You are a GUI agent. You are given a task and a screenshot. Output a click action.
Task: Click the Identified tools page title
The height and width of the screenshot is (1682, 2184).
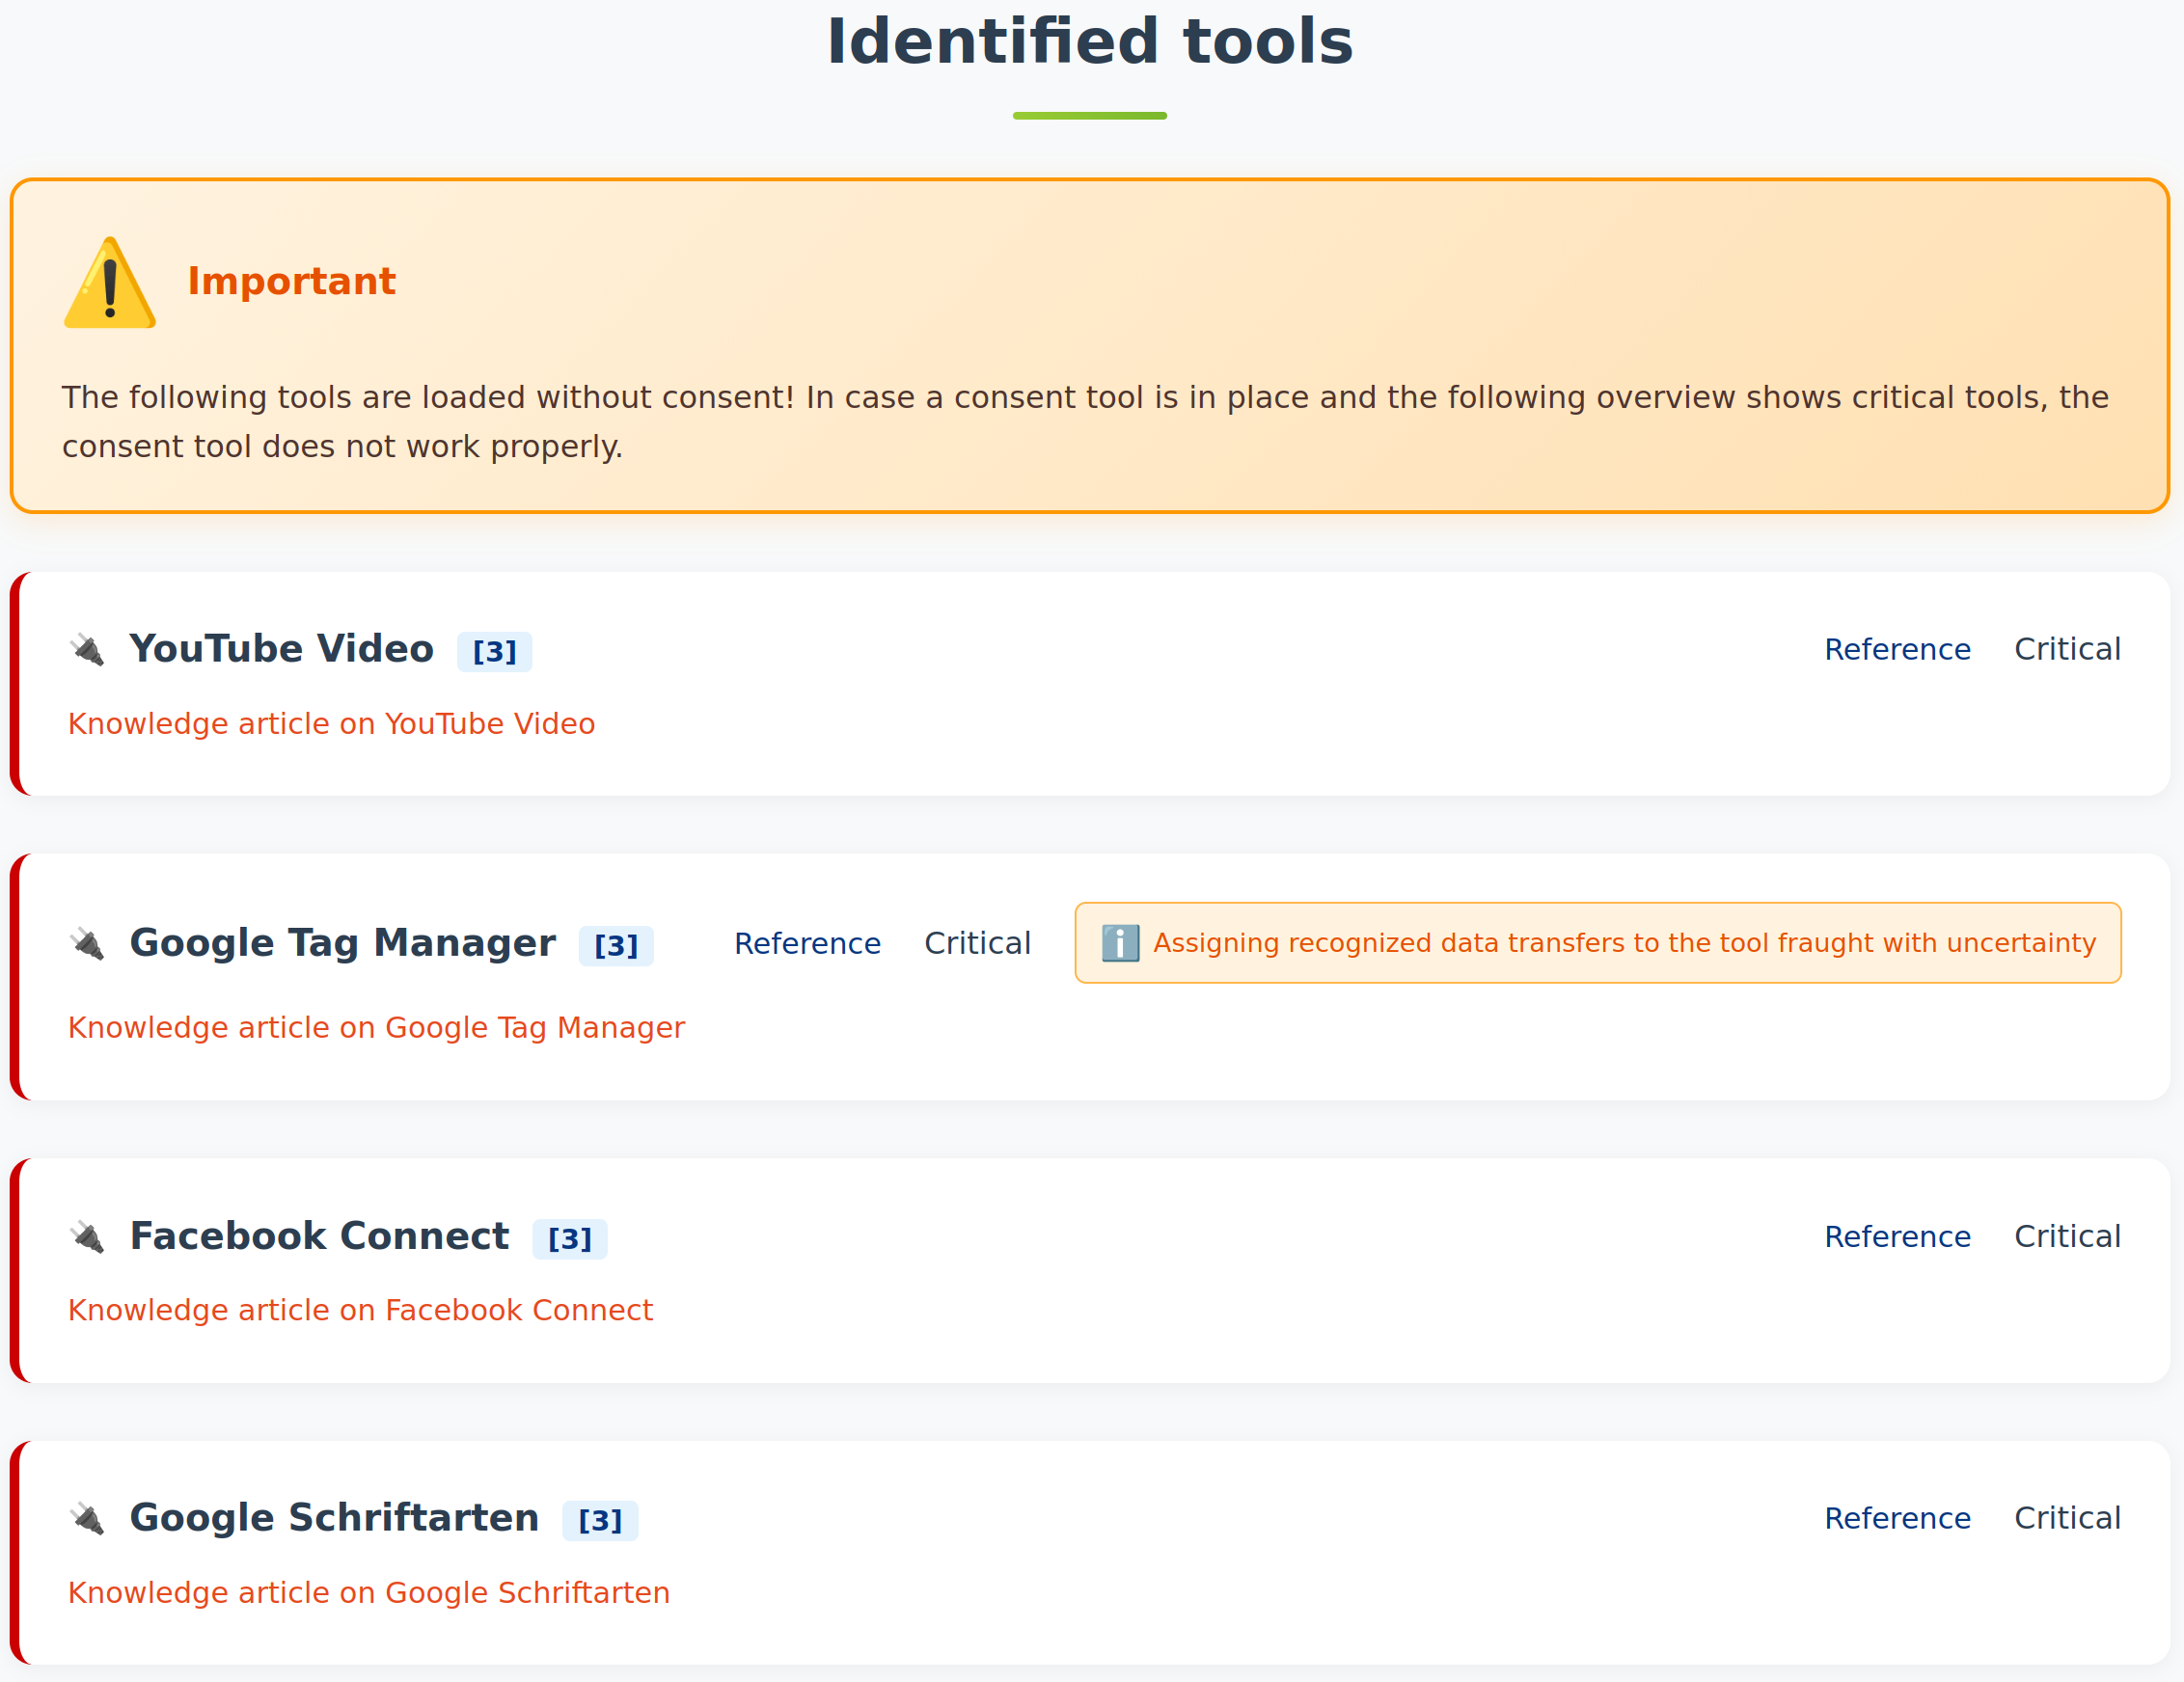[1090, 41]
